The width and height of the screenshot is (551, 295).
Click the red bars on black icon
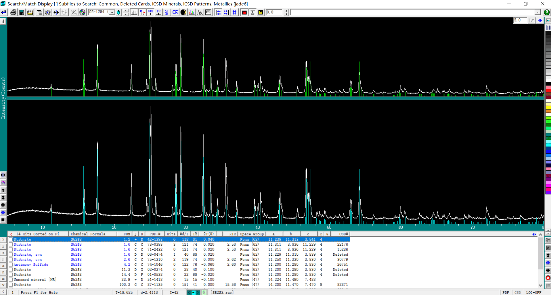pos(244,12)
